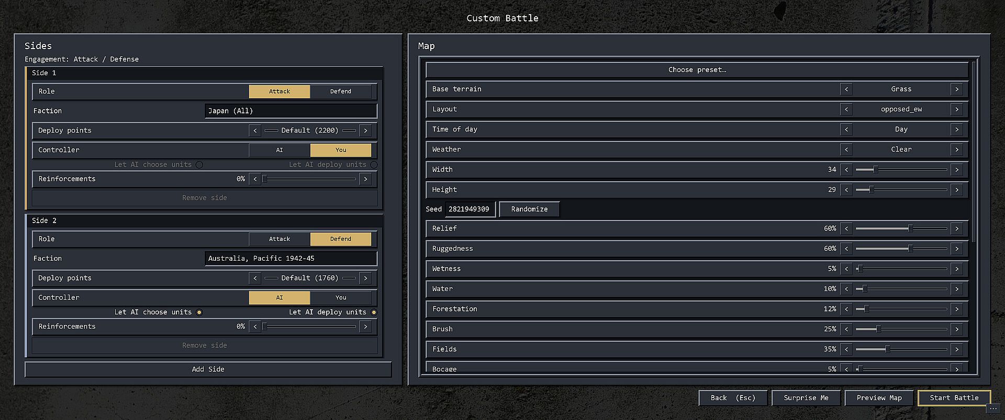This screenshot has width=1005, height=420.
Task: Increase Side 1 deploy points
Action: coord(365,131)
